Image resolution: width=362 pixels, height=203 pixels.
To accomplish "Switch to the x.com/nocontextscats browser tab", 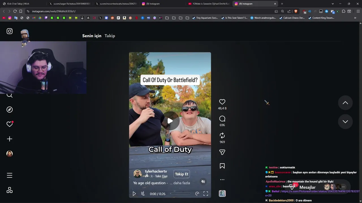I will click(116, 4).
